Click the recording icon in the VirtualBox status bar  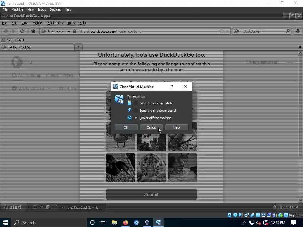269,215
